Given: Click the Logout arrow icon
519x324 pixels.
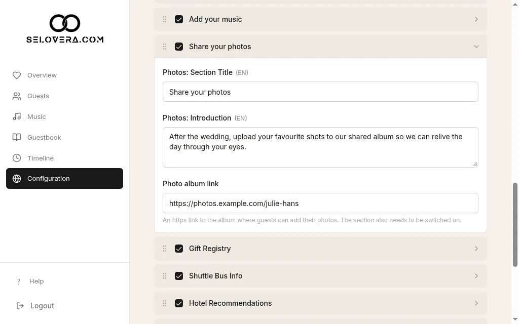Looking at the screenshot, I should [20, 306].
